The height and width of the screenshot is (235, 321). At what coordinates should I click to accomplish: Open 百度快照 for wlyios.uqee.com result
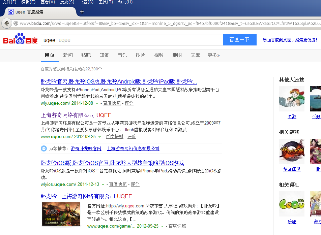[x=118, y=184]
